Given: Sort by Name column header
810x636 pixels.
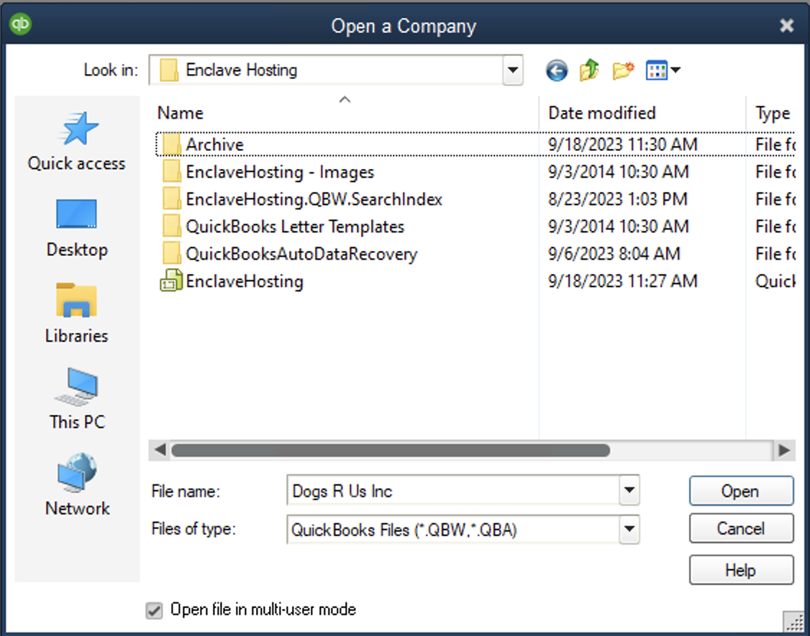Looking at the screenshot, I should click(181, 113).
